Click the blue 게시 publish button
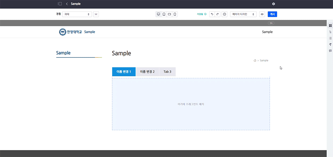Image resolution: width=333 pixels, height=157 pixels. coord(272,14)
